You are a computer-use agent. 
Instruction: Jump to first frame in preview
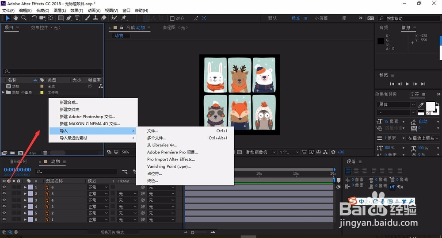[x=392, y=84]
